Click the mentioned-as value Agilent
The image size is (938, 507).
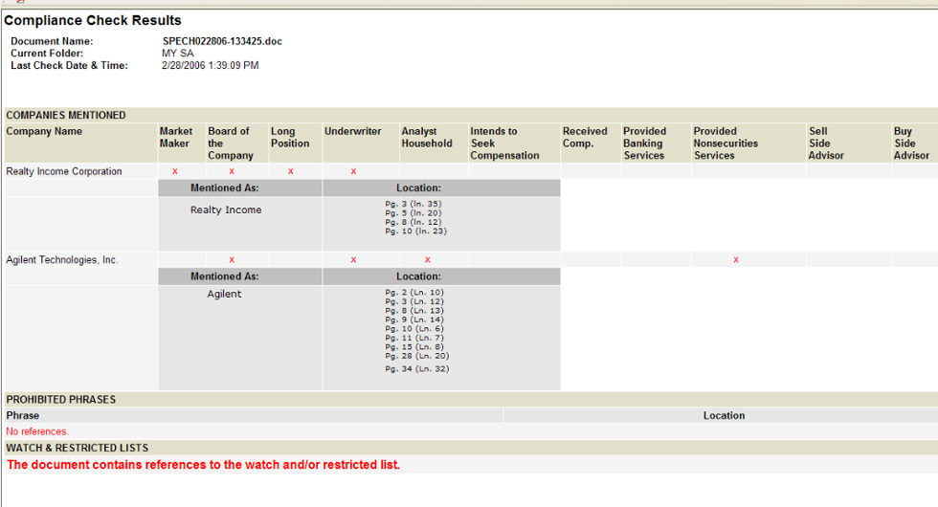point(224,294)
